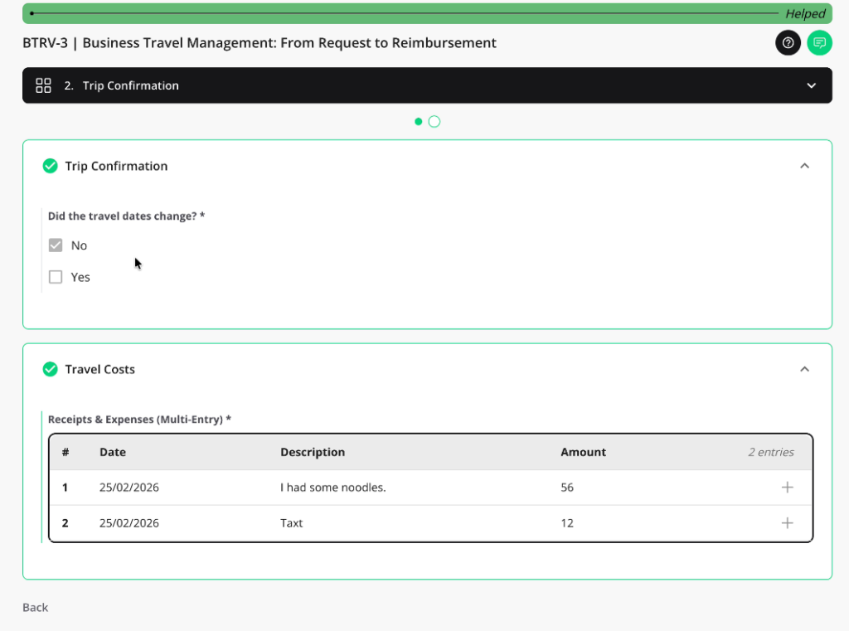This screenshot has width=849, height=631.
Task: Select the 'I had some noodles.' description cell
Action: (332, 488)
